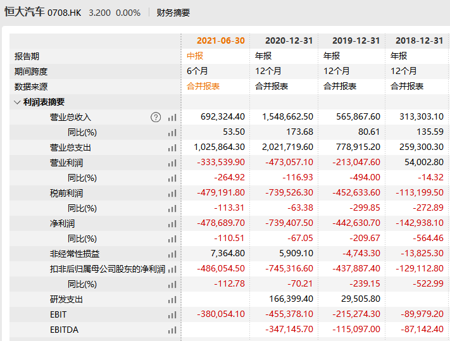Show chart for 营业利润 同比(%) row
Viewport: 450px width, 341px height.
pos(172,178)
